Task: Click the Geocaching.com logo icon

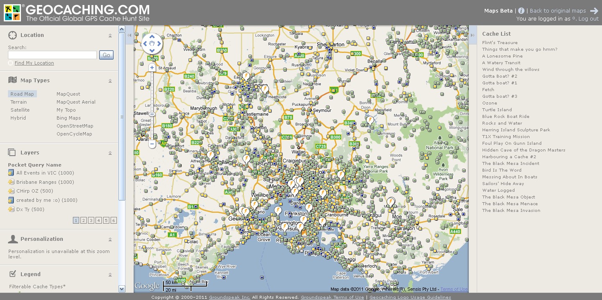Action: click(x=12, y=13)
